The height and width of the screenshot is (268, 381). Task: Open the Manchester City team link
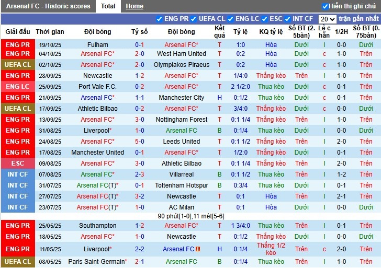(181, 98)
